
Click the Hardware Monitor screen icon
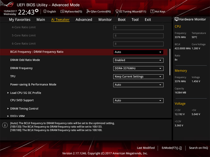pos(176,19)
